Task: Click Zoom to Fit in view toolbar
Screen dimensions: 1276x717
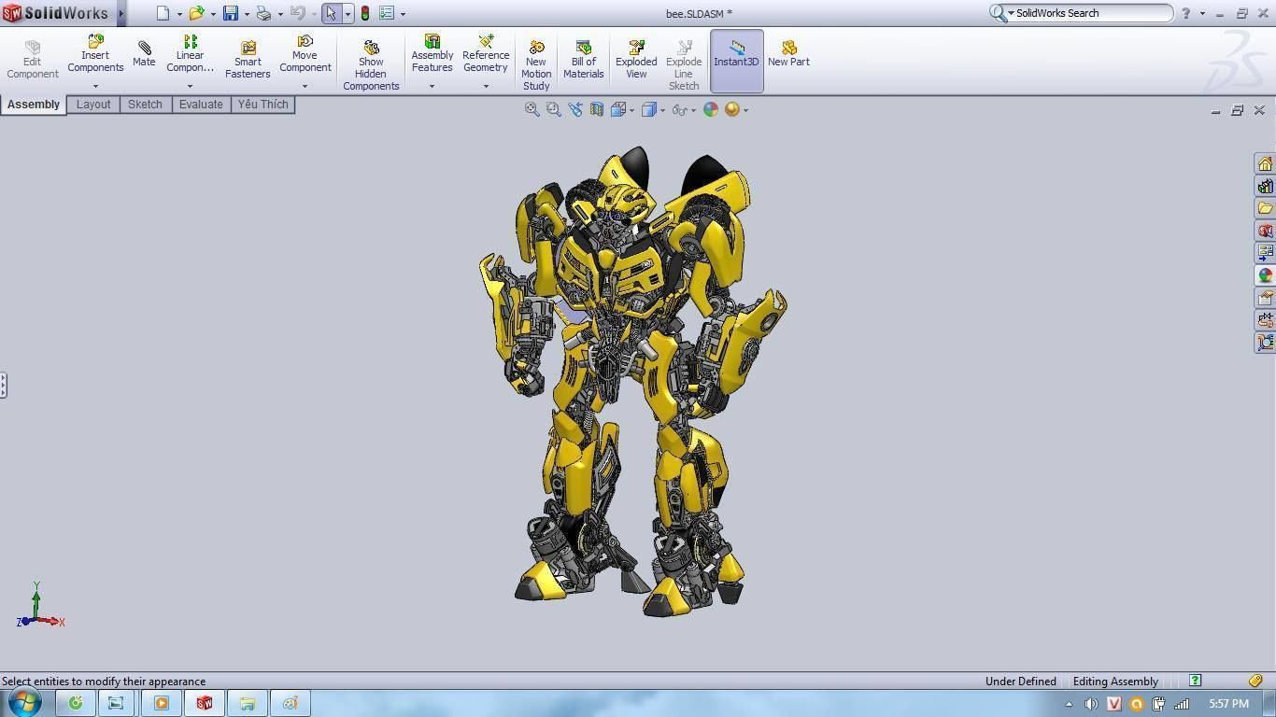Action: 532,109
